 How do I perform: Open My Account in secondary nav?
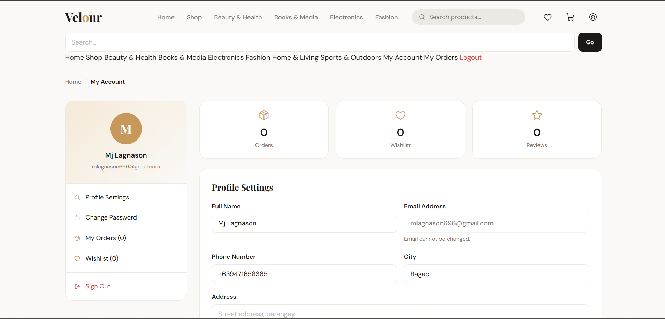click(403, 58)
